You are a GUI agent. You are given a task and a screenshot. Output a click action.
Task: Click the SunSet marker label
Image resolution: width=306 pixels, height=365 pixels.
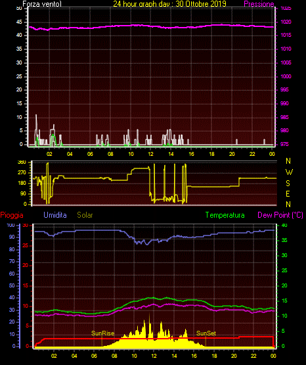[x=206, y=333]
